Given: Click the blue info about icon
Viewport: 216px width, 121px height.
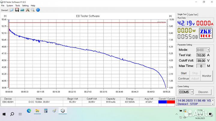Looking at the screenshot, I should tap(38, 10).
